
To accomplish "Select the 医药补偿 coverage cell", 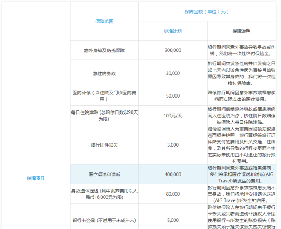I will (104, 96).
